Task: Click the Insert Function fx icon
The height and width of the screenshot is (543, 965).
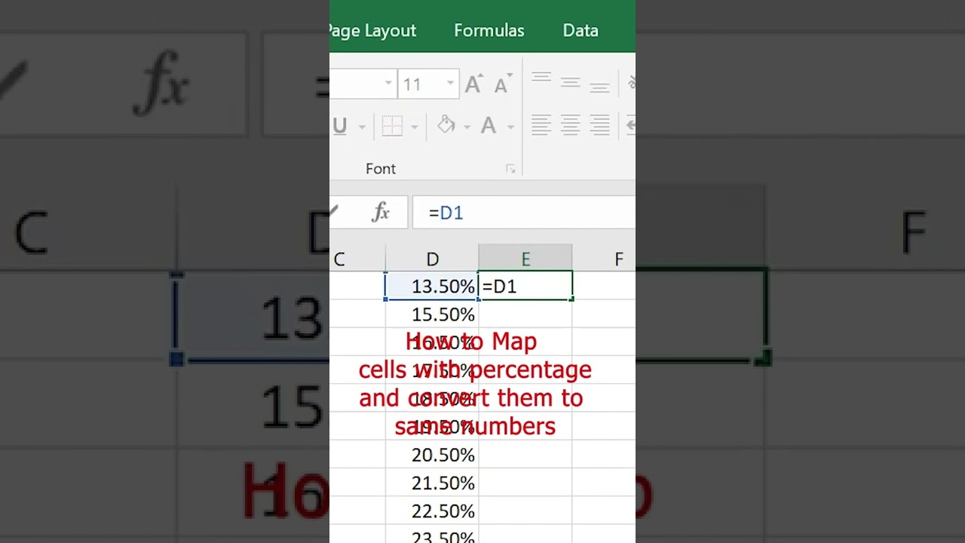Action: pos(381,213)
